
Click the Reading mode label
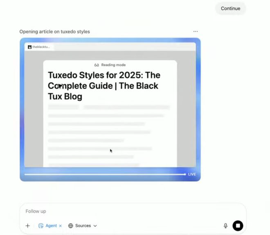click(x=113, y=65)
